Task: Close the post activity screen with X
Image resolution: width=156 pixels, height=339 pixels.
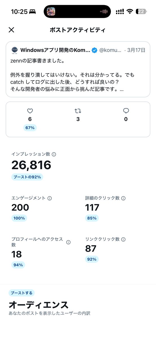Action: point(11,30)
